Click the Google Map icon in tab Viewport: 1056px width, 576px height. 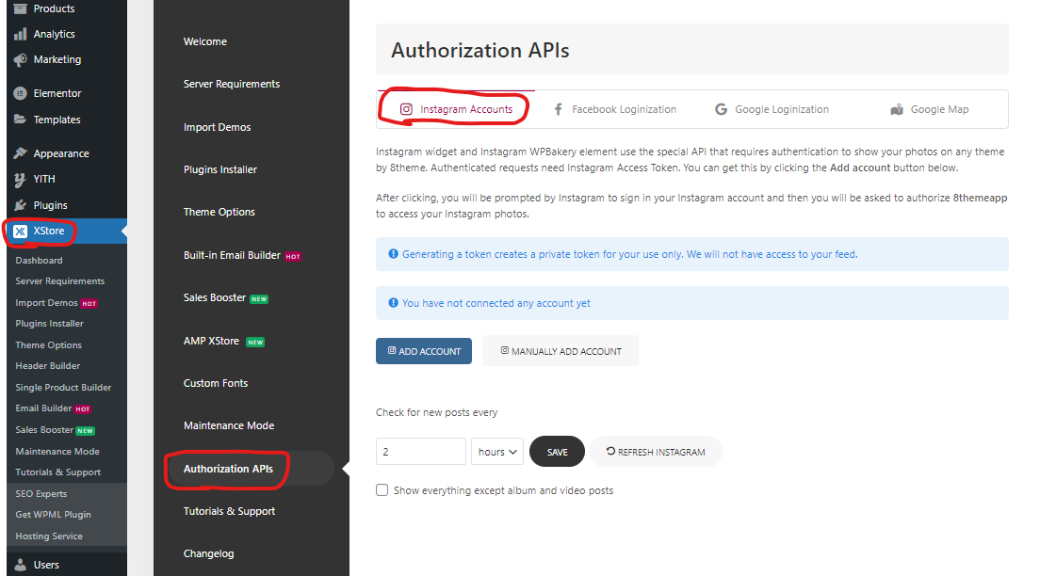pos(897,110)
